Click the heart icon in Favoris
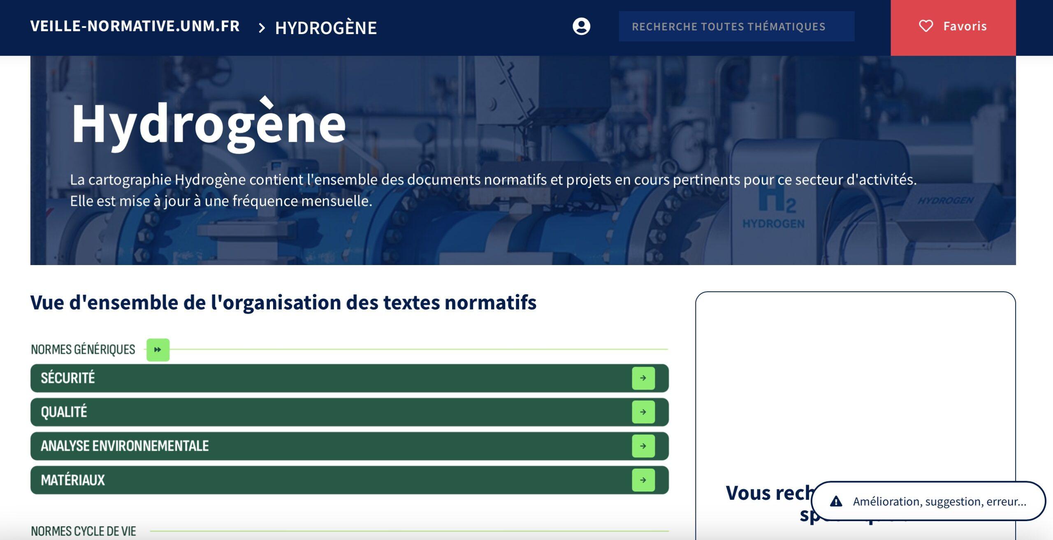Screen dimensions: 1053x540 click(925, 26)
